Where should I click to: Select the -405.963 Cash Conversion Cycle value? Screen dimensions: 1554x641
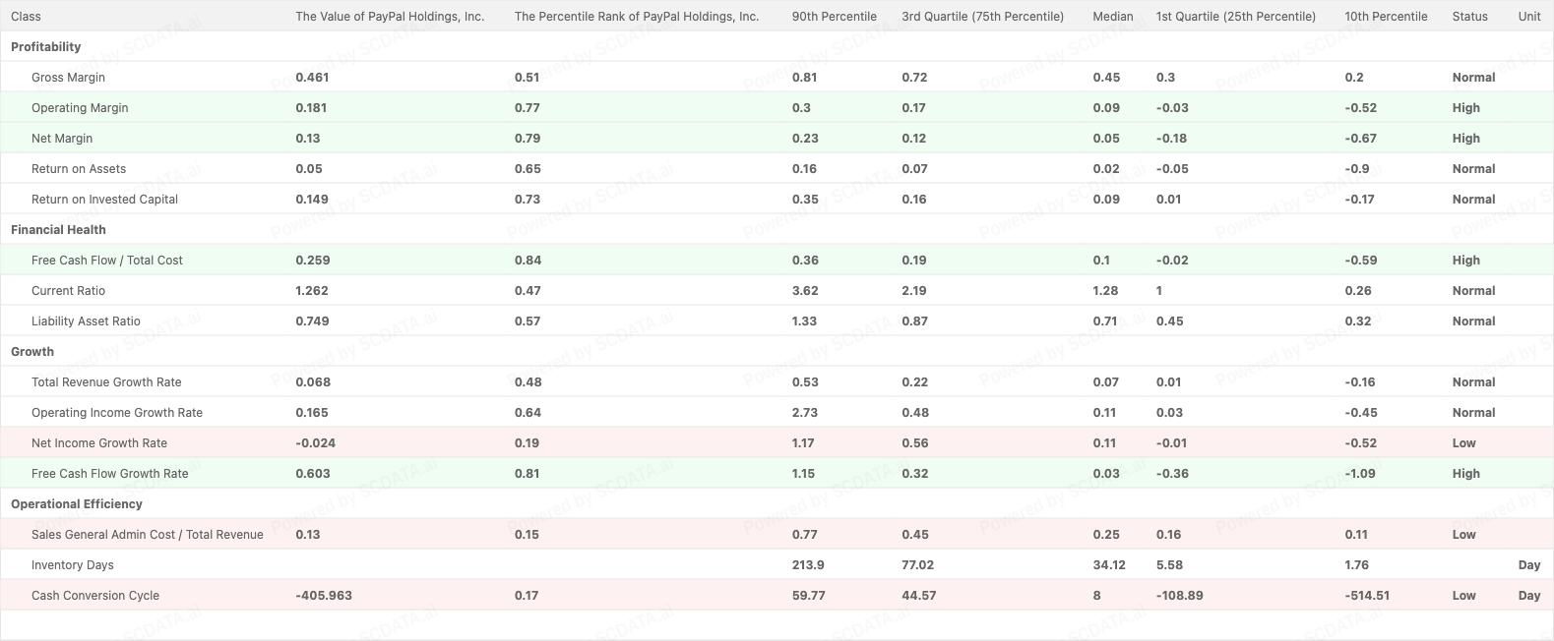[x=324, y=596]
